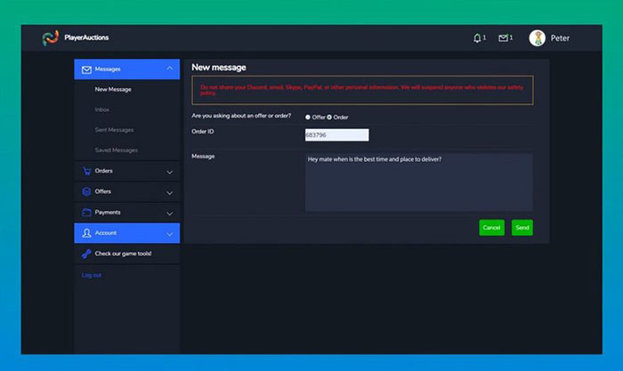Screen dimensions: 623x371
Task: Go to Inbox in sidebar
Action: (x=102, y=109)
